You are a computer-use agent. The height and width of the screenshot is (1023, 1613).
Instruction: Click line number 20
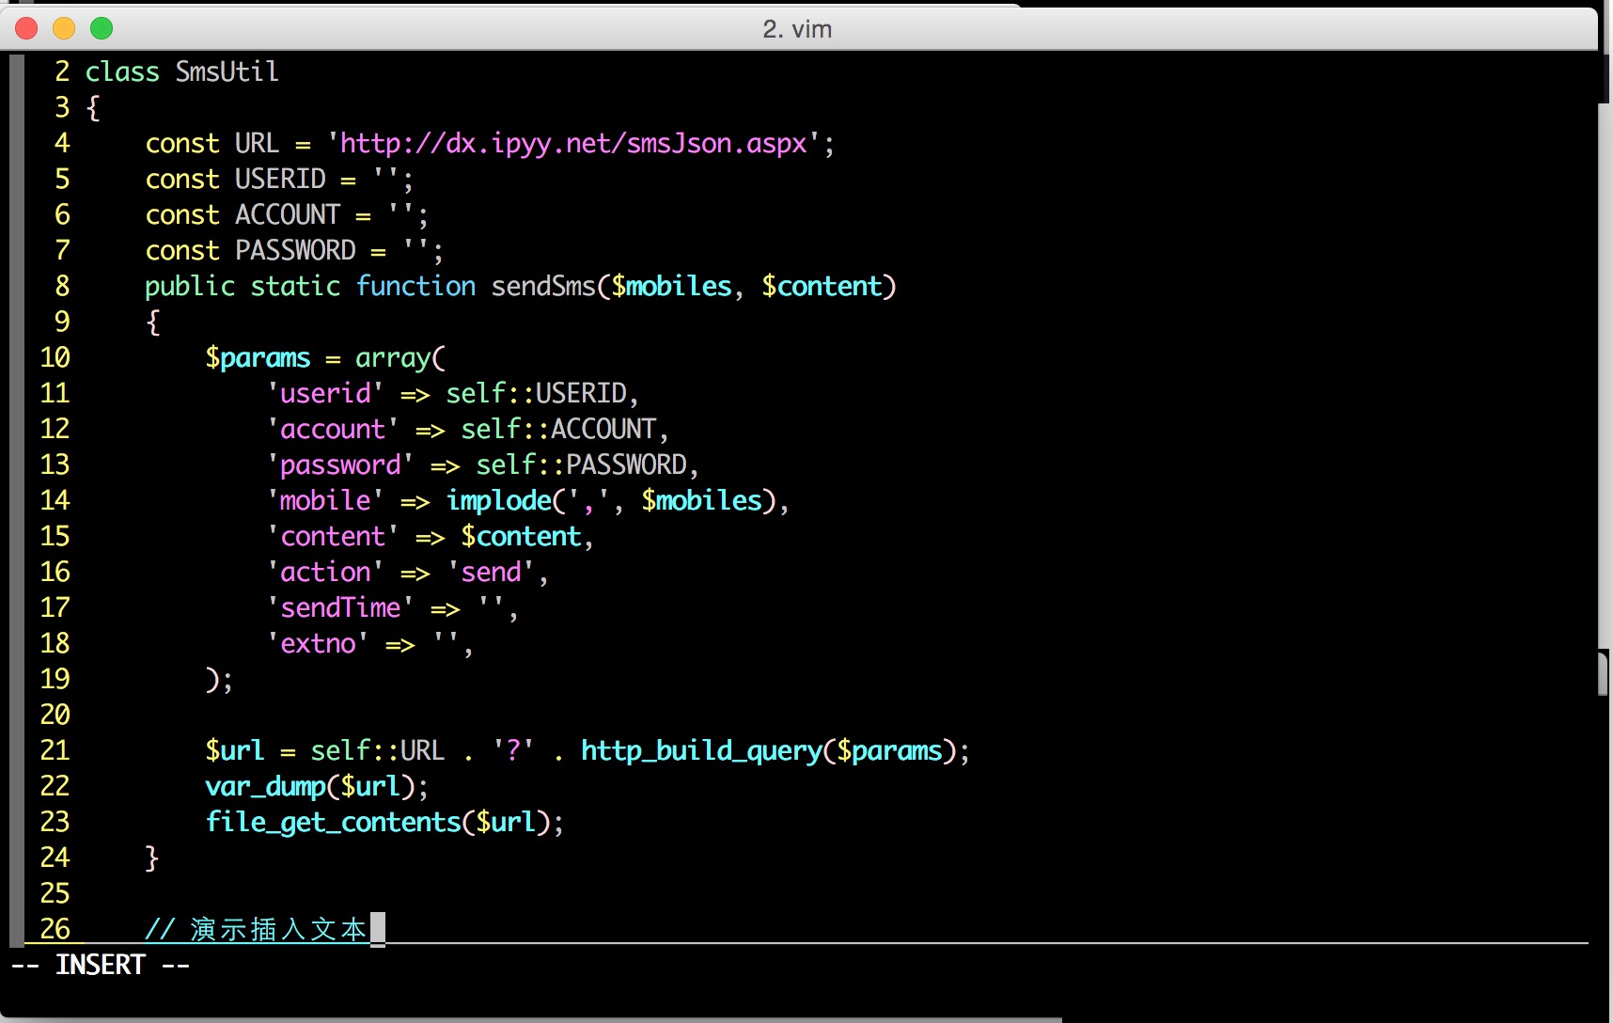55,715
